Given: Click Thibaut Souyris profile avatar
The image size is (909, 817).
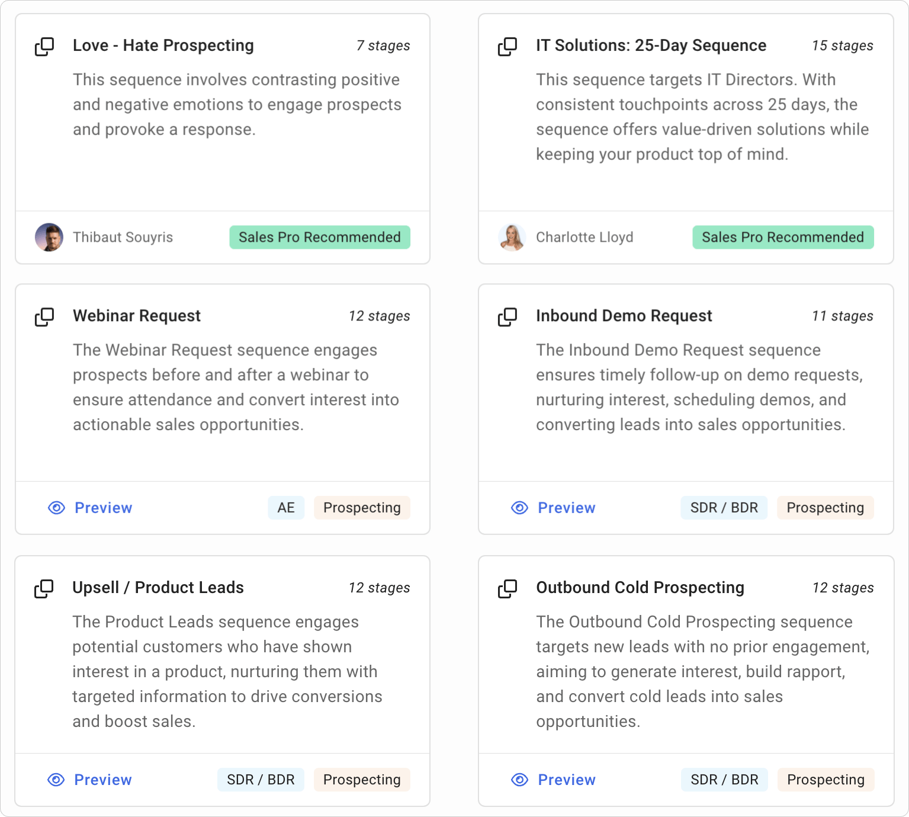Looking at the screenshot, I should (49, 237).
